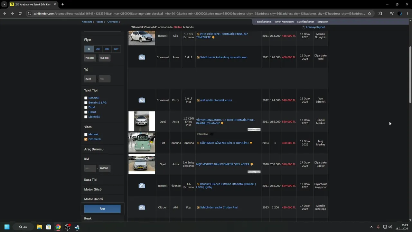The height and width of the screenshot is (232, 412).
Task: Open new browser tab
Action: 62,5
